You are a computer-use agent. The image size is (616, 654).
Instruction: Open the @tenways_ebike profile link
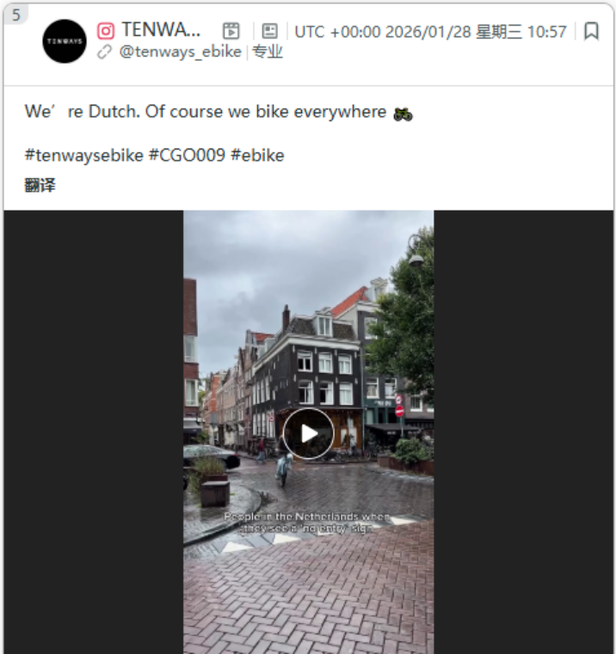click(x=180, y=52)
